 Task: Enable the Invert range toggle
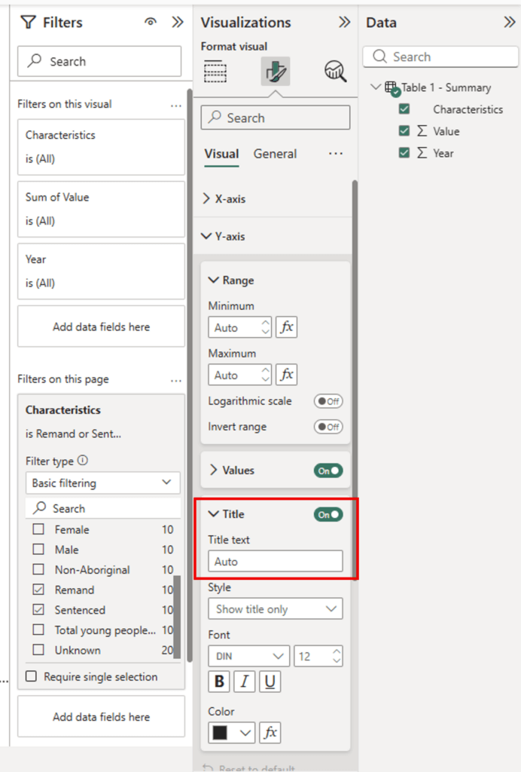328,427
